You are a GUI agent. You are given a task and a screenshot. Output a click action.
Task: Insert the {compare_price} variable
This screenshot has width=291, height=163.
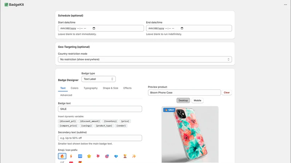coord(68,126)
